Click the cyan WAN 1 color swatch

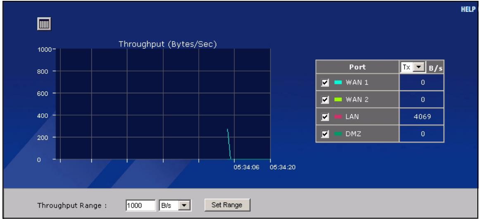tap(338, 82)
